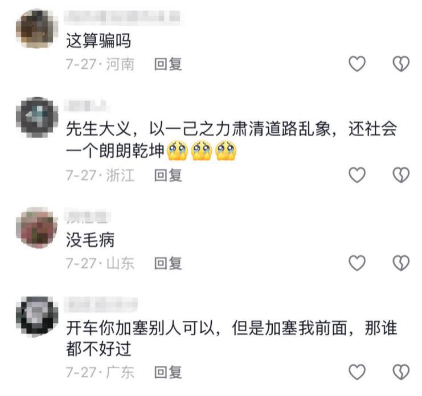Image resolution: width=422 pixels, height=396 pixels.
Task: Reply to the 河南 comment via 回复
Action: pyautogui.click(x=168, y=64)
